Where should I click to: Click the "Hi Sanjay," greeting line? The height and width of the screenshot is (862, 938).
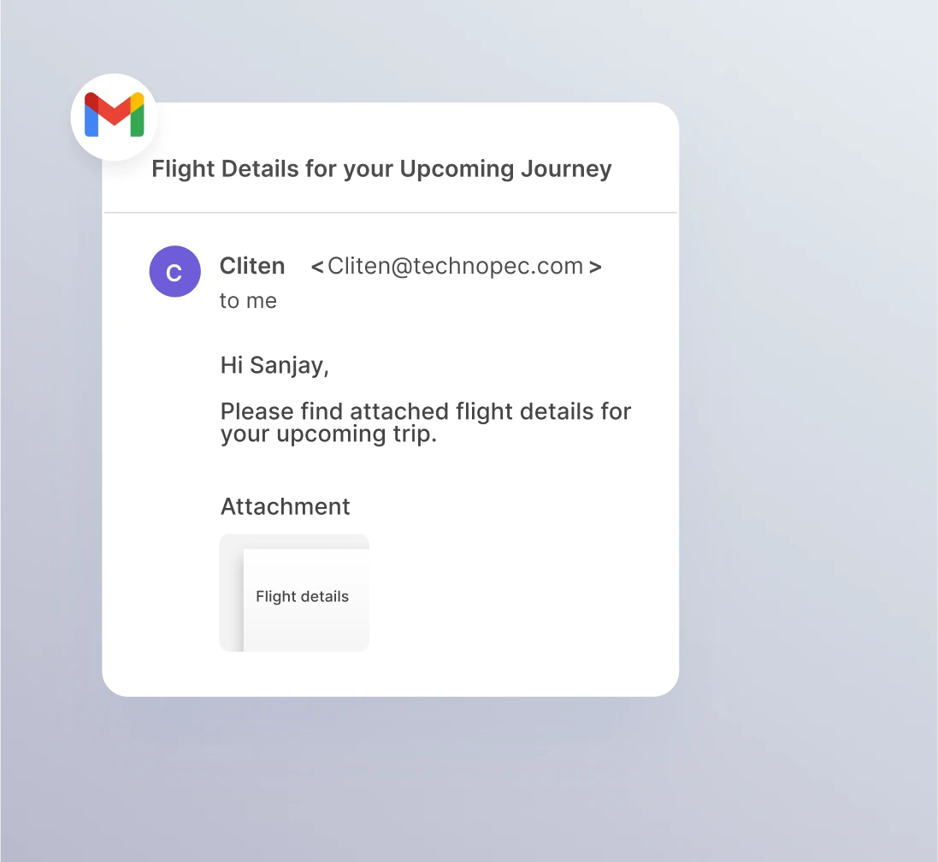point(274,365)
